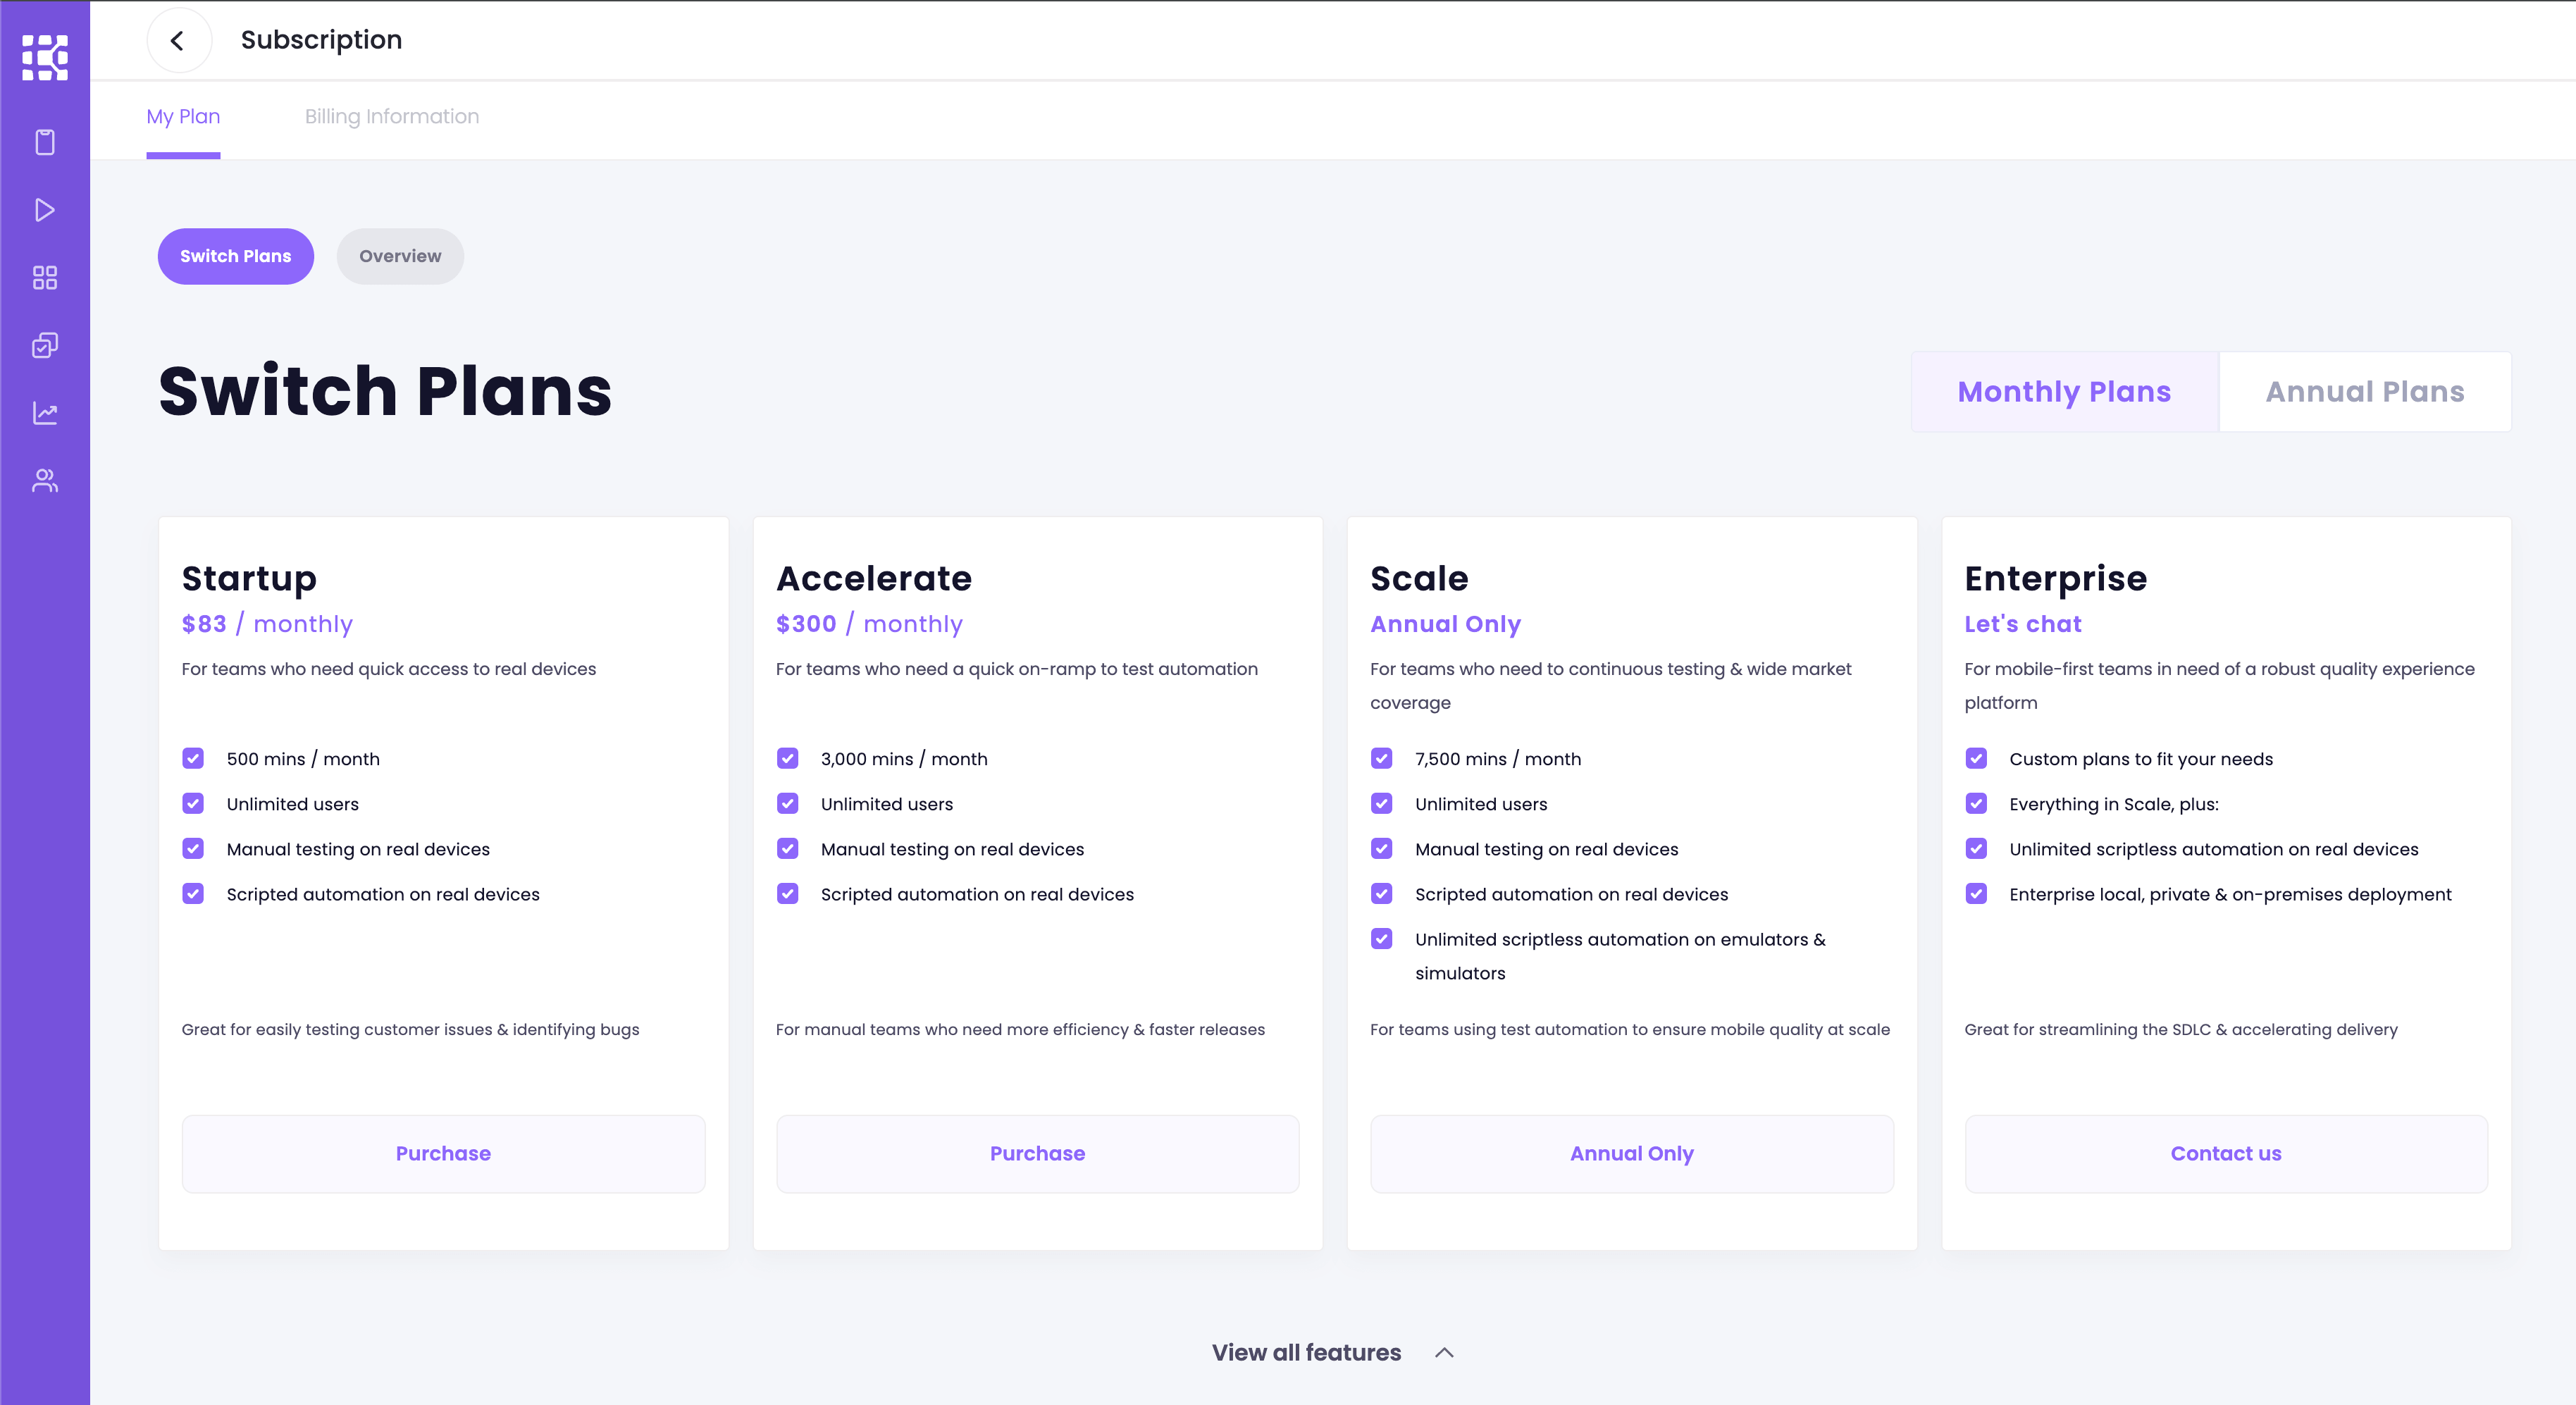The width and height of the screenshot is (2576, 1405).
Task: Toggle Startup Unlimited users checkbox
Action: [x=193, y=804]
